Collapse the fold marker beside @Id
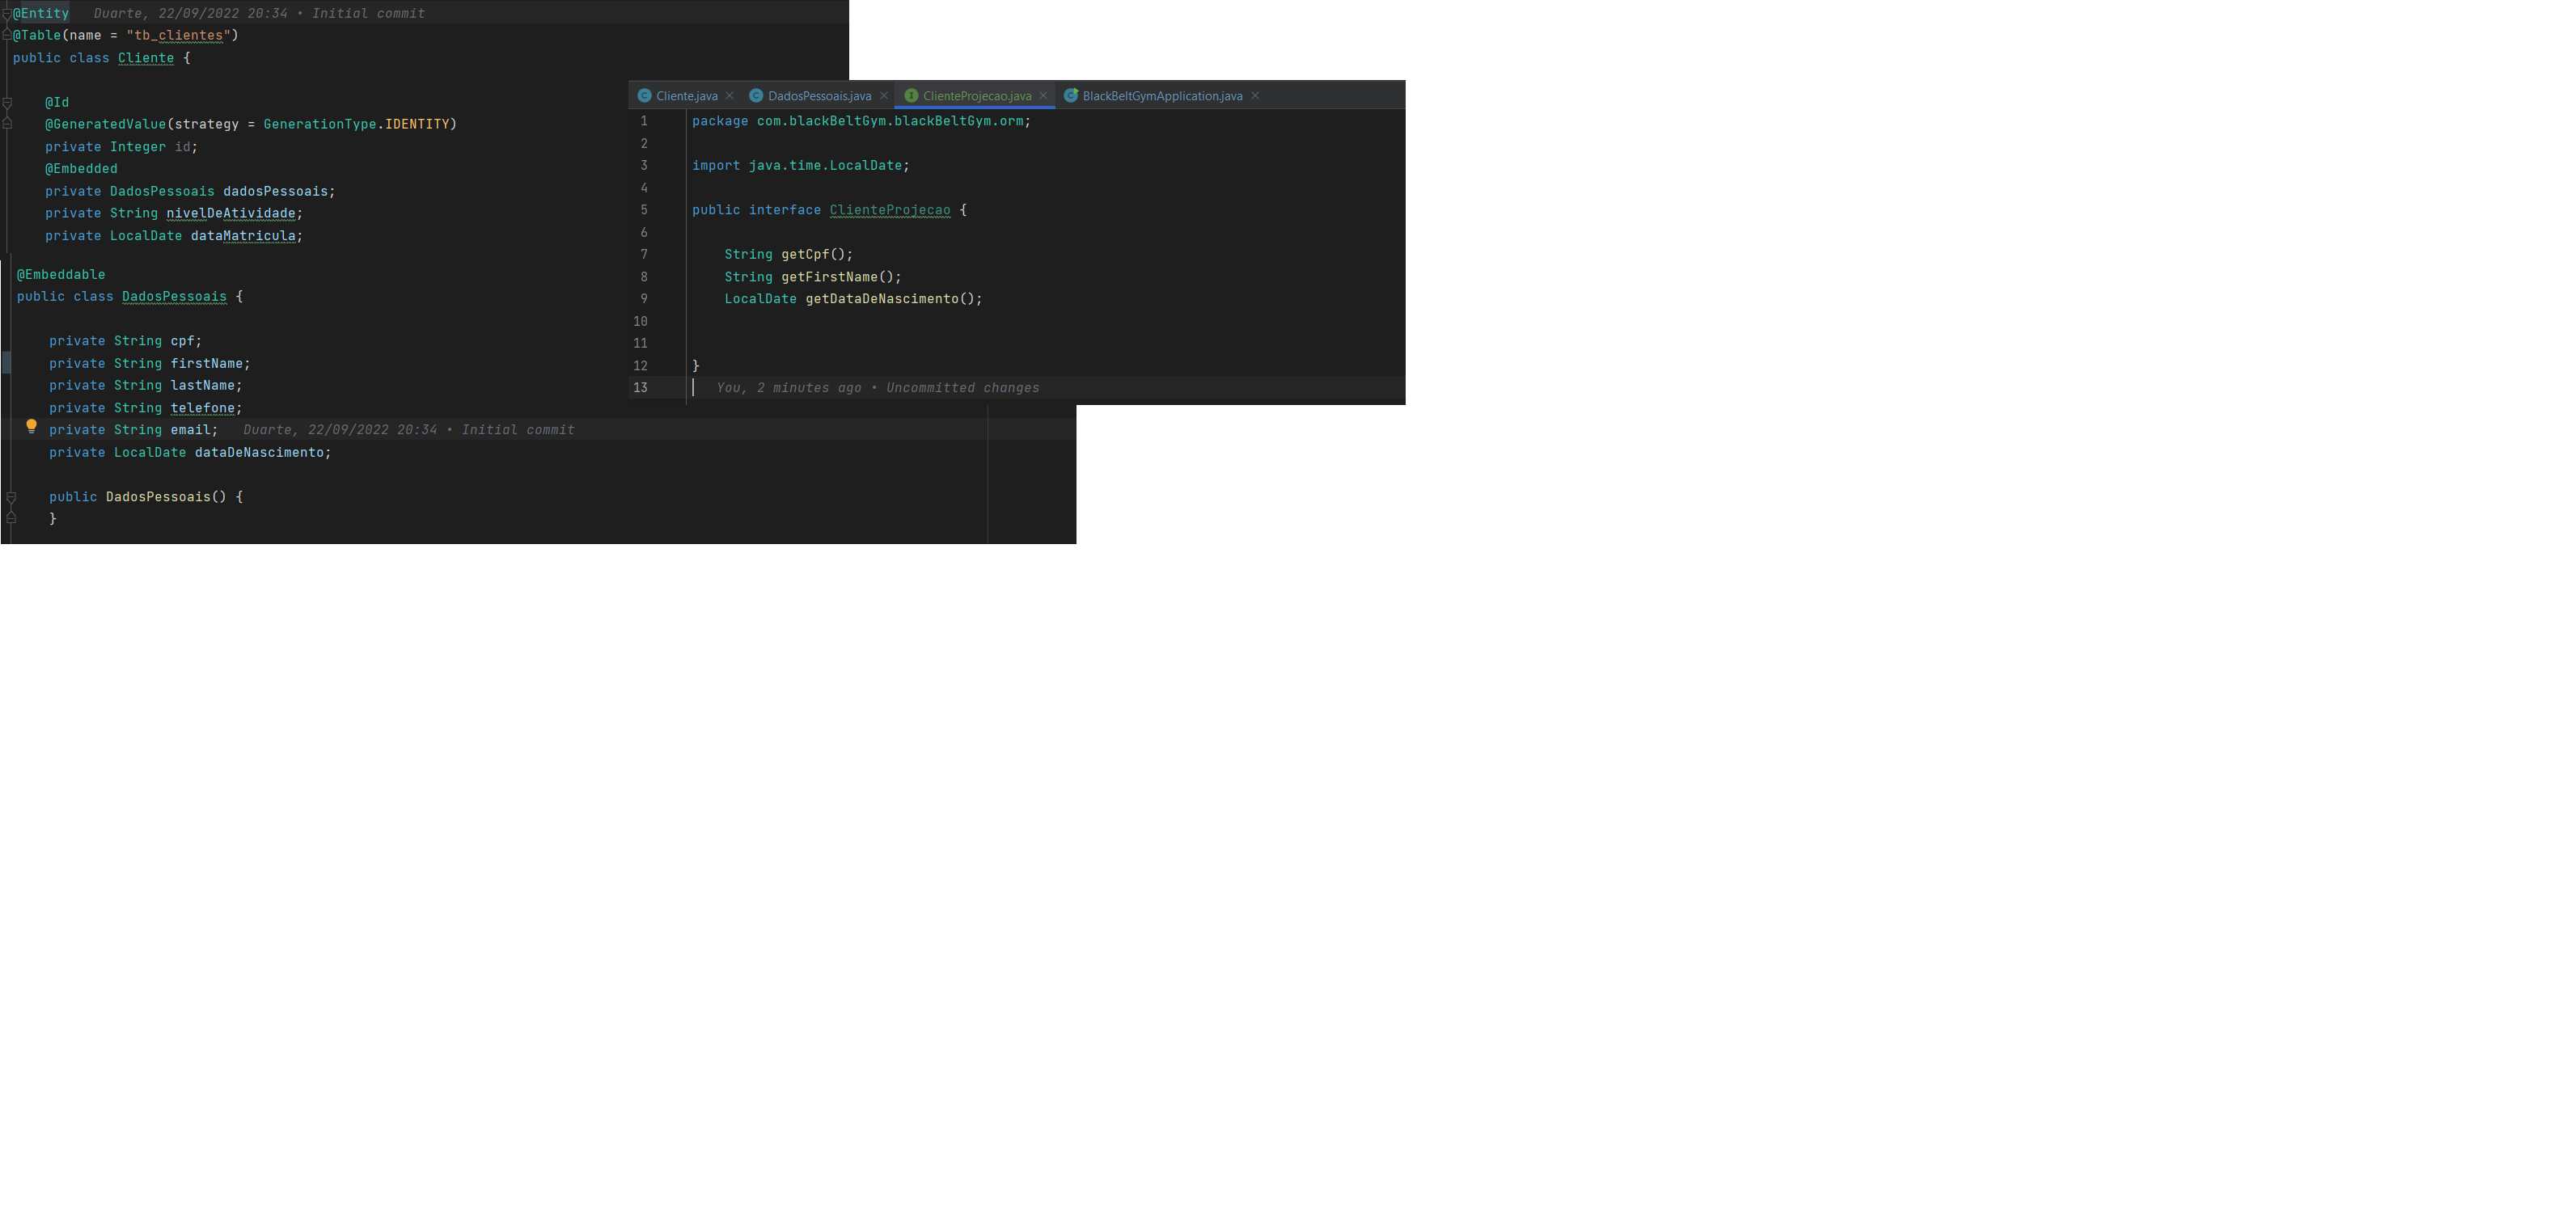Viewport: 2576px width, 1224px height. [x=7, y=103]
